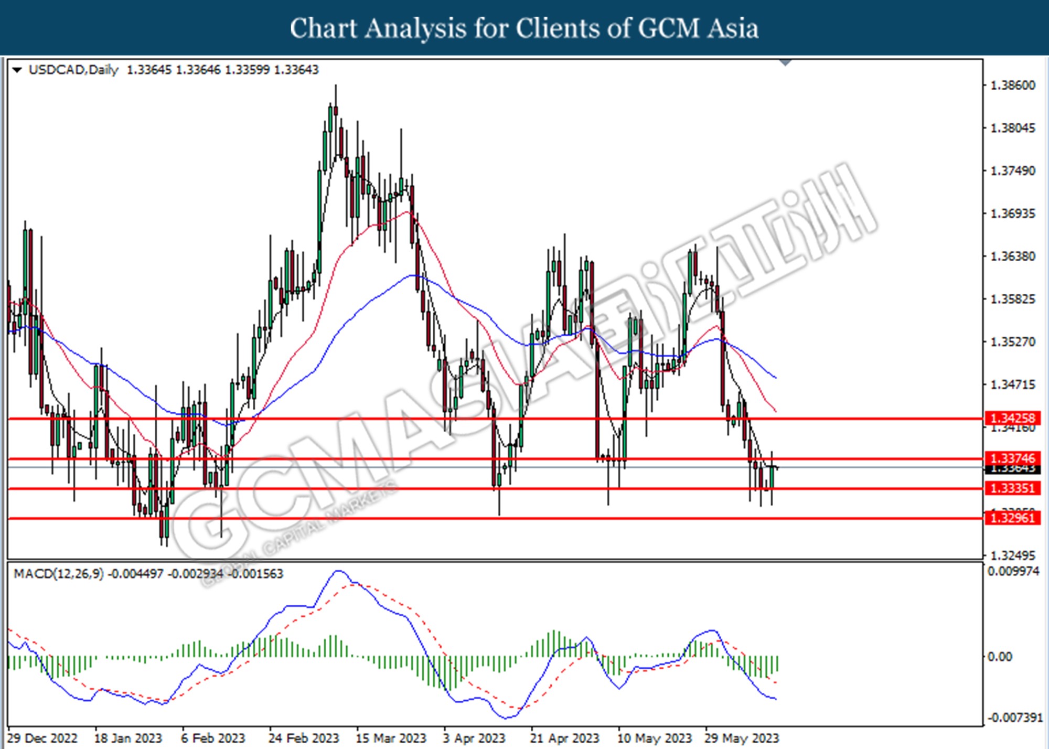Click the 1.36935 price scale value
This screenshot has width=1049, height=749.
tap(1013, 213)
